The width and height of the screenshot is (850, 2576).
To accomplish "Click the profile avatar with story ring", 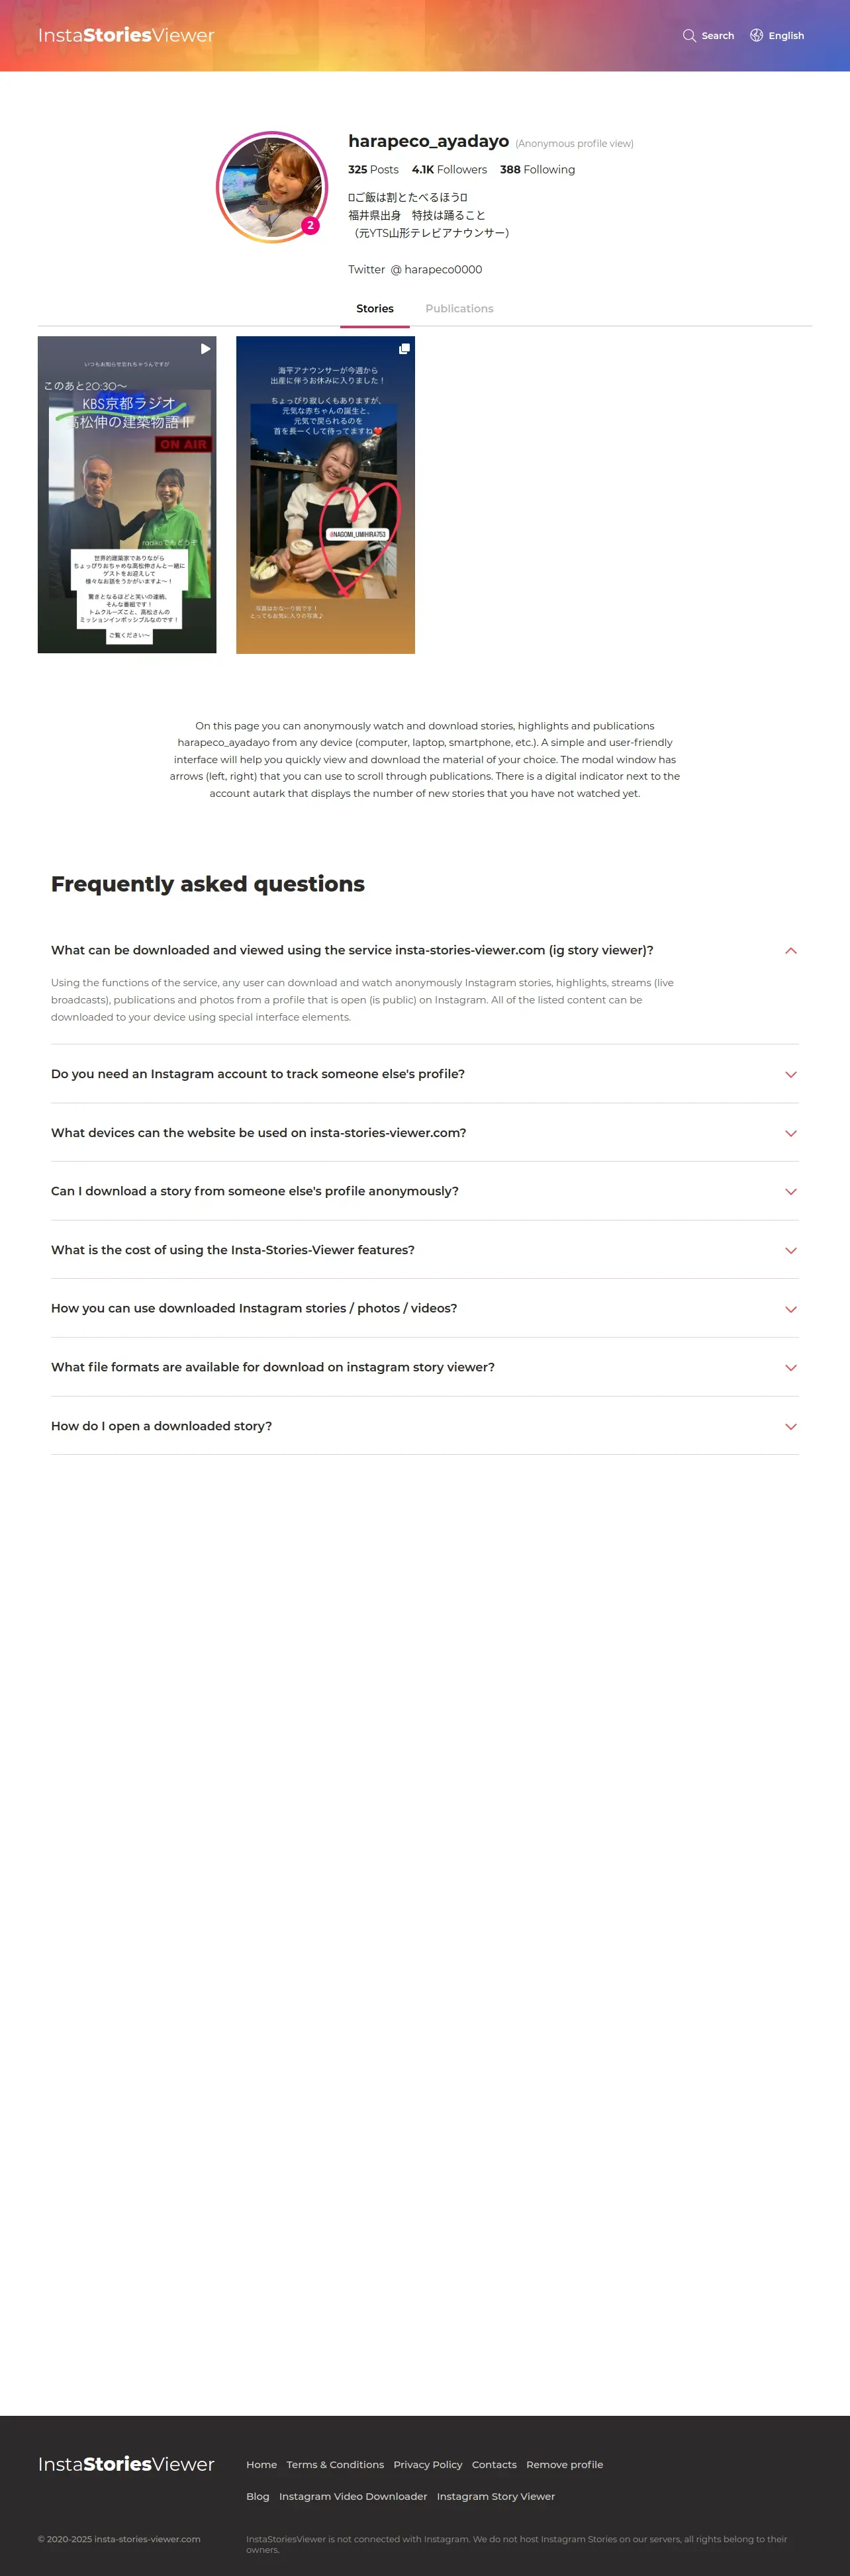I will [271, 187].
